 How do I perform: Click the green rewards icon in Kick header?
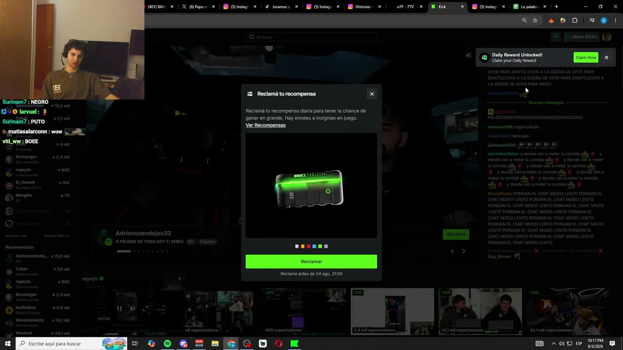pyautogui.click(x=556, y=36)
